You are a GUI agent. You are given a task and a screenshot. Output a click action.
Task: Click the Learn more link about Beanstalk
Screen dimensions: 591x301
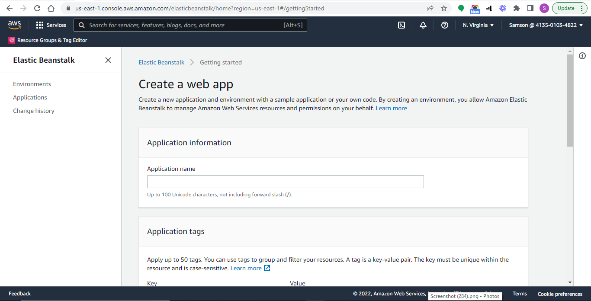click(x=391, y=108)
